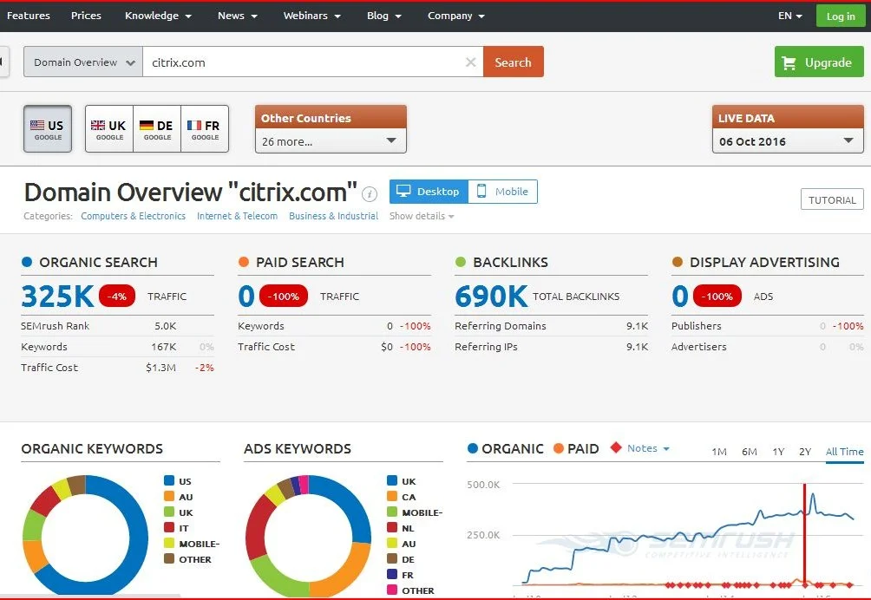
Task: Open the Domain Overview report type dropdown
Action: point(83,62)
